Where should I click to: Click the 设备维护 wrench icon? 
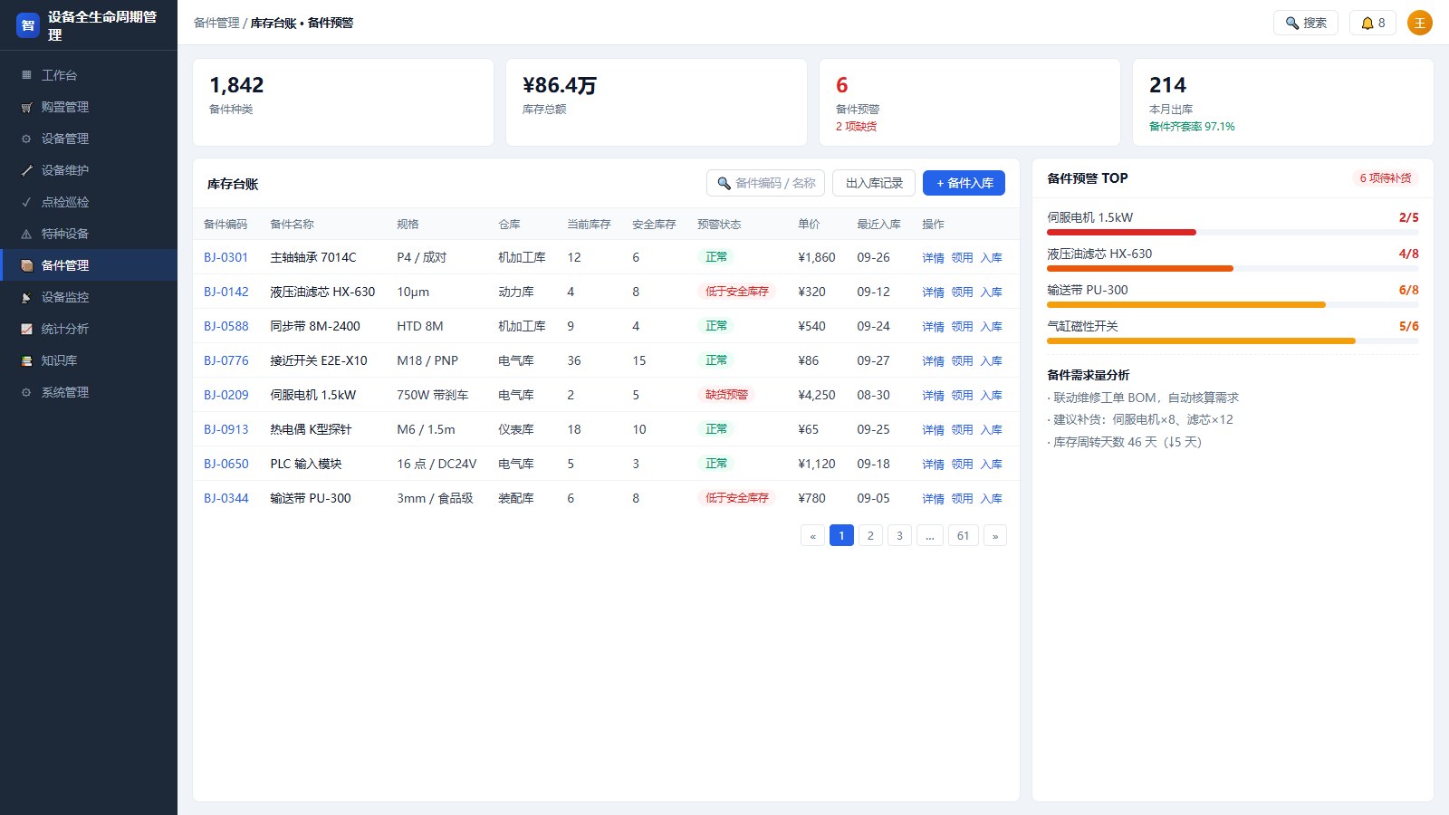[26, 170]
